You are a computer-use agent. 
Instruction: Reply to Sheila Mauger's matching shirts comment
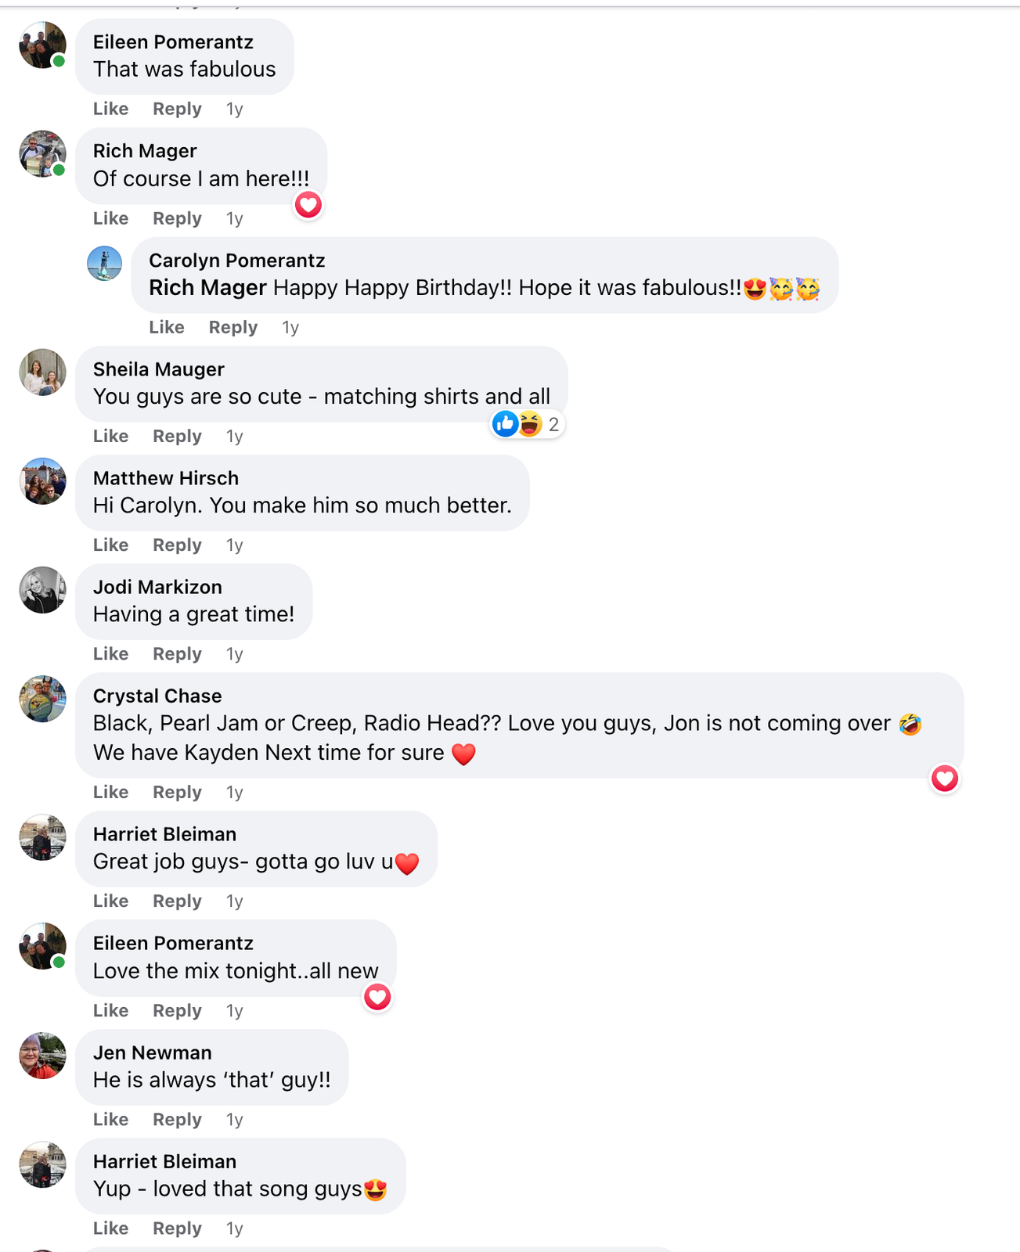(177, 436)
